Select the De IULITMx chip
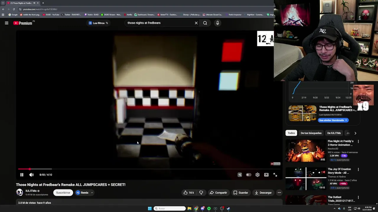The height and width of the screenshot is (212, 378). click(x=334, y=133)
